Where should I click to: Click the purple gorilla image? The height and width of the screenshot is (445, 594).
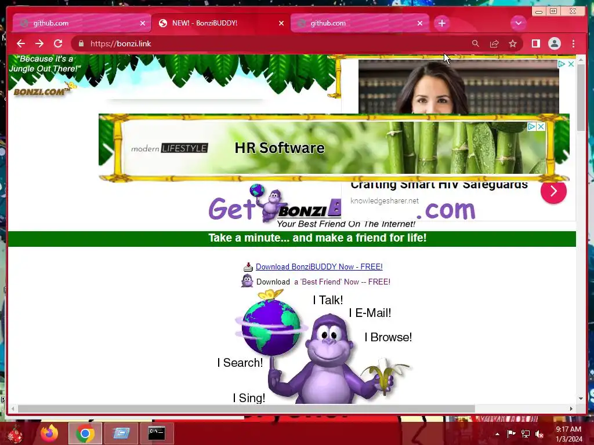(329, 358)
